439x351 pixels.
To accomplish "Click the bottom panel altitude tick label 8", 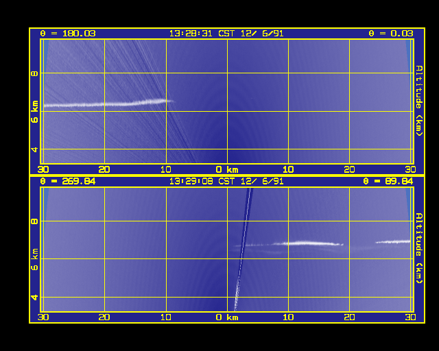I will (34, 221).
